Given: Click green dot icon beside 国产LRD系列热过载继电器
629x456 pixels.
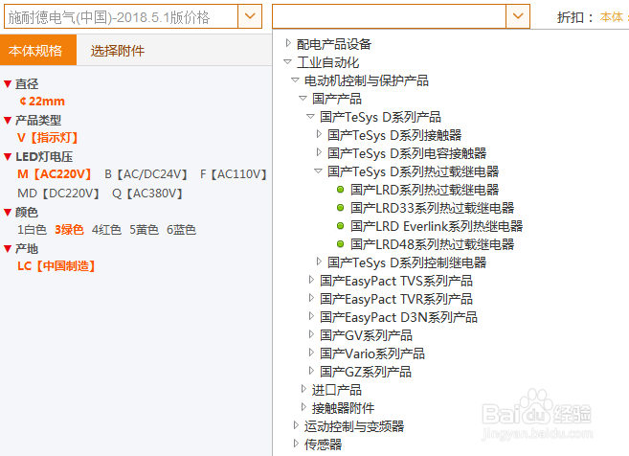Looking at the screenshot, I should click(x=340, y=190).
